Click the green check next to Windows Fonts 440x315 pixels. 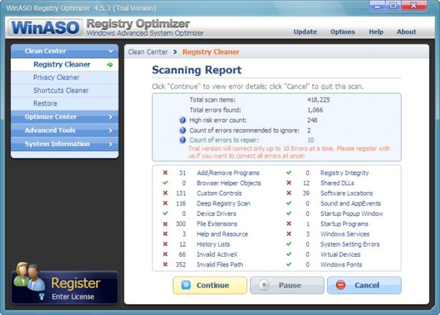tap(289, 264)
